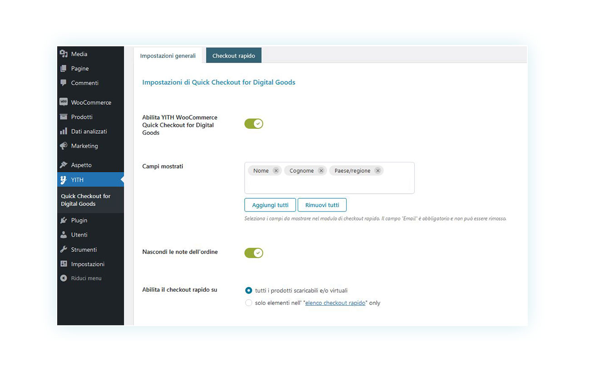View Dati analizzati statistics
590x367 pixels.
click(89, 131)
